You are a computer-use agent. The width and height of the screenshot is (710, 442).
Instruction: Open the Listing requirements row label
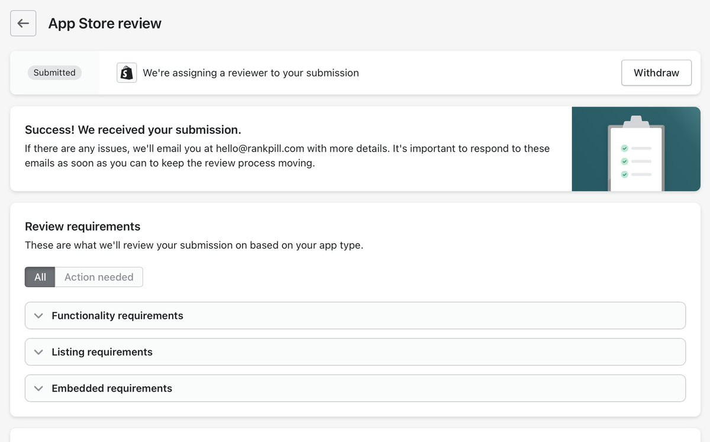tap(102, 352)
